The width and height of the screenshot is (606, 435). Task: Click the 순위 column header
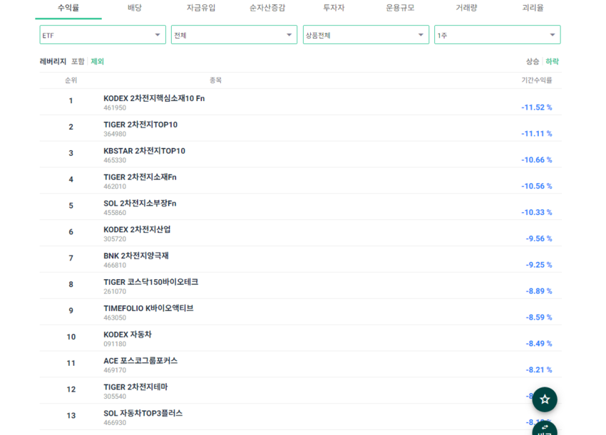tap(71, 80)
